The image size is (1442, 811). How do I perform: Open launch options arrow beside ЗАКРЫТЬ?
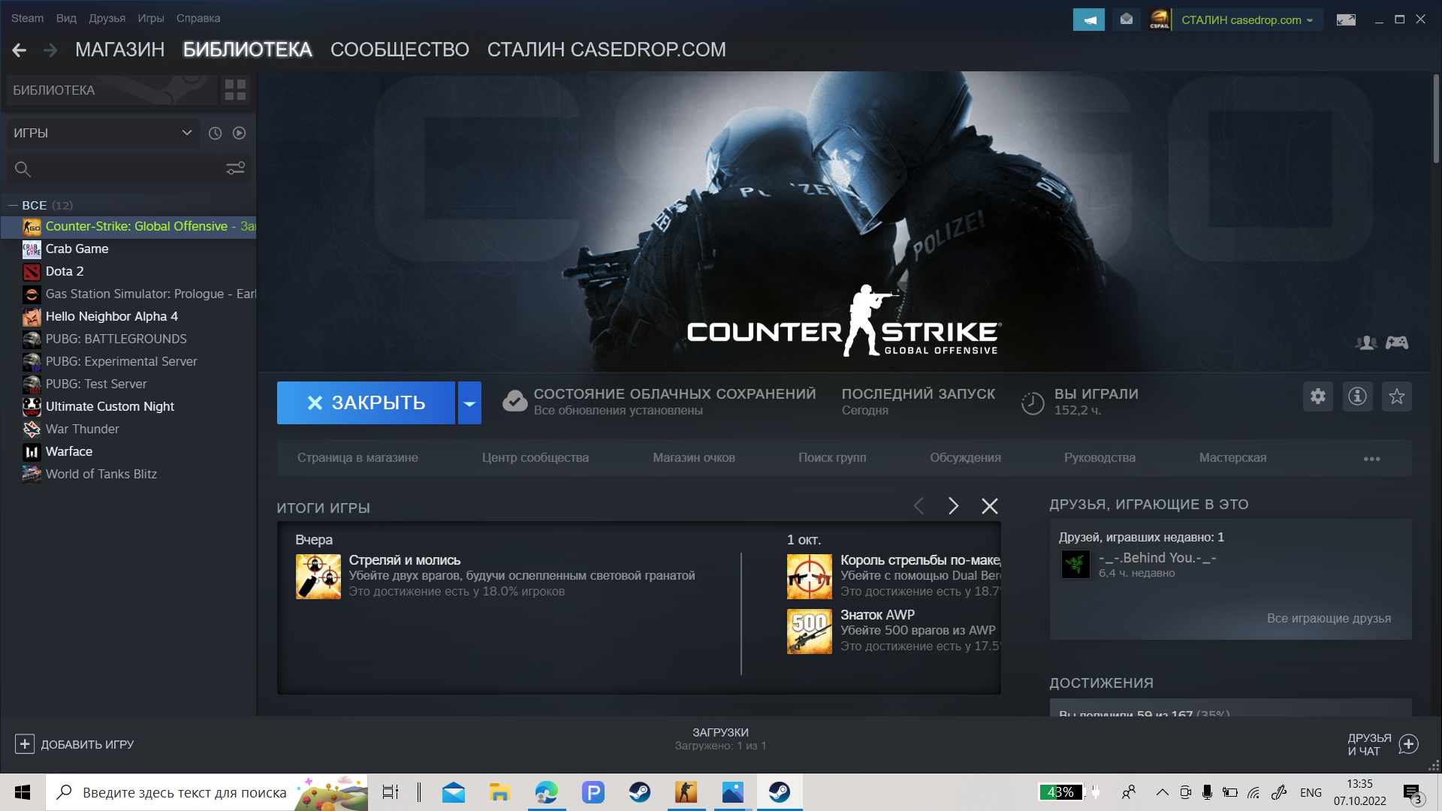click(x=469, y=403)
